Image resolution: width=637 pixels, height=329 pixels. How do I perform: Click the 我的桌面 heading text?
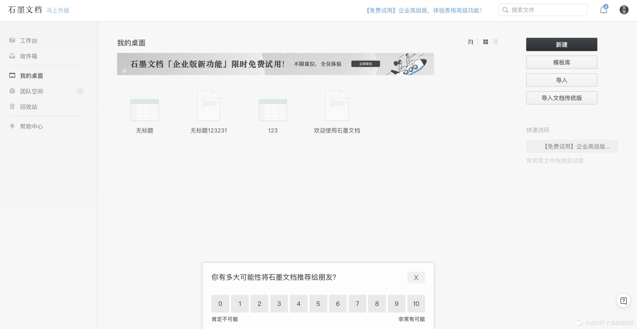131,43
